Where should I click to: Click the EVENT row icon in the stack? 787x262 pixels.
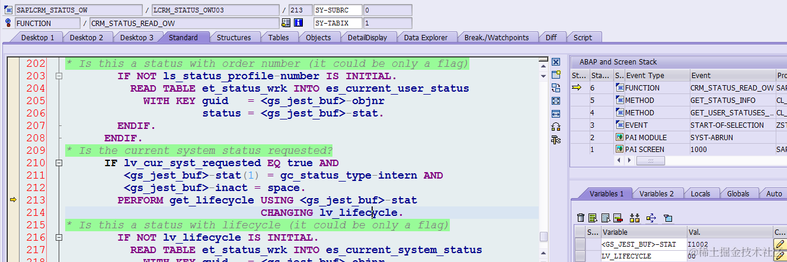click(619, 125)
